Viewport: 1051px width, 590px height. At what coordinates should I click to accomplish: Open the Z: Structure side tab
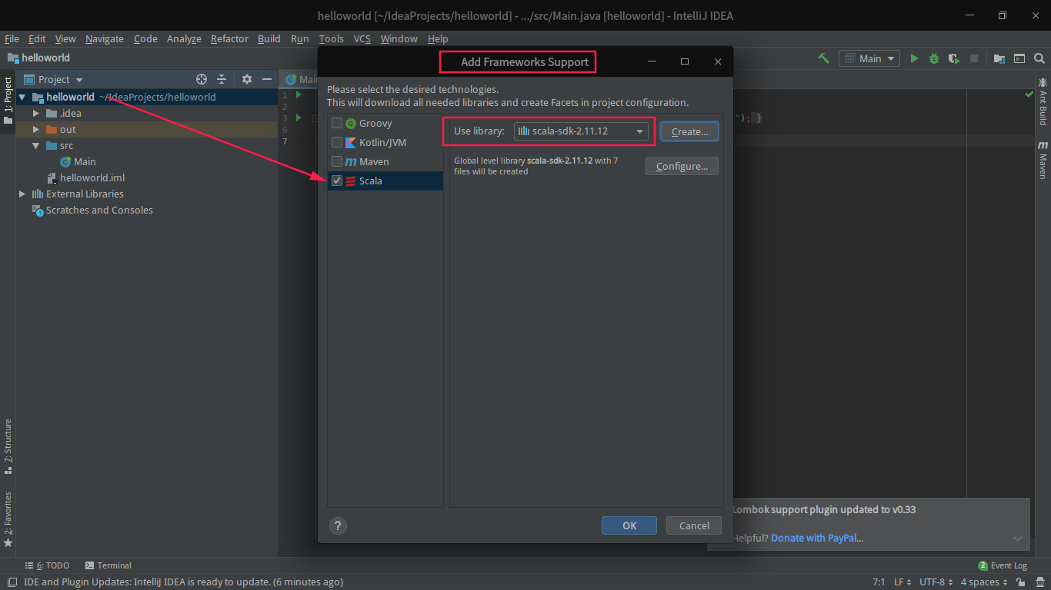click(x=8, y=446)
